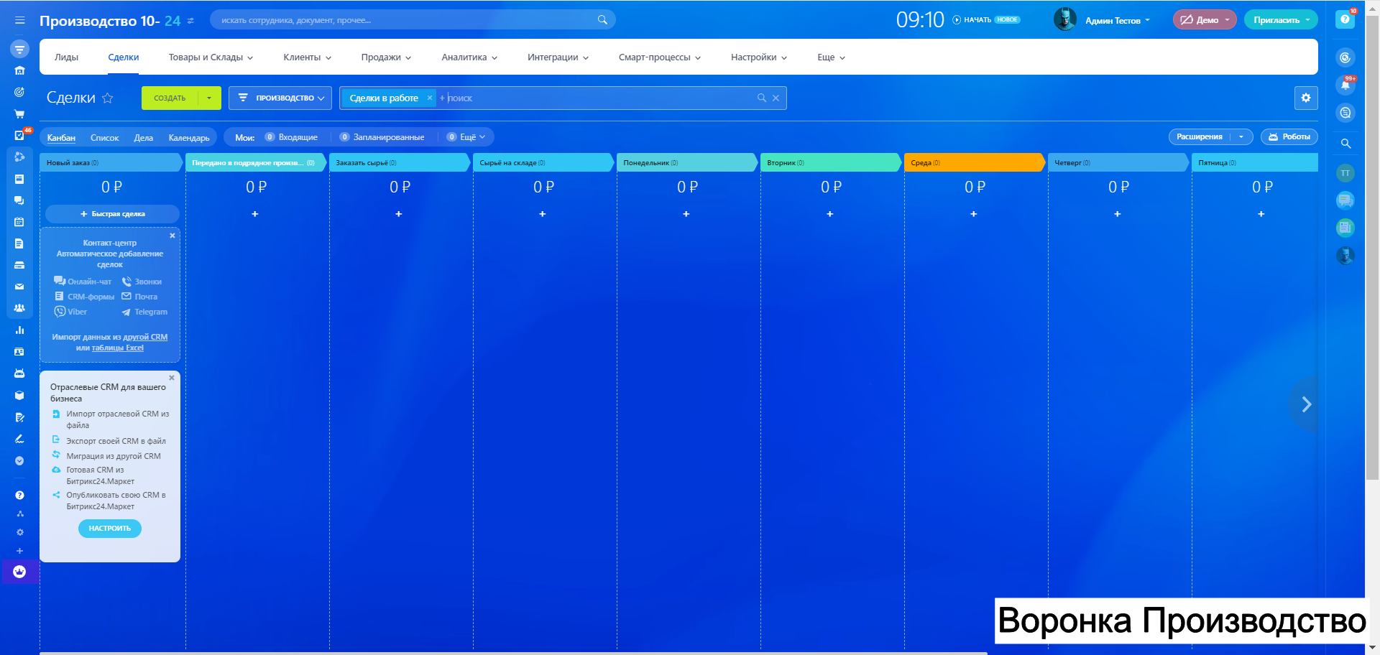Open the Copilot swirl icon in right panel

(x=1345, y=57)
